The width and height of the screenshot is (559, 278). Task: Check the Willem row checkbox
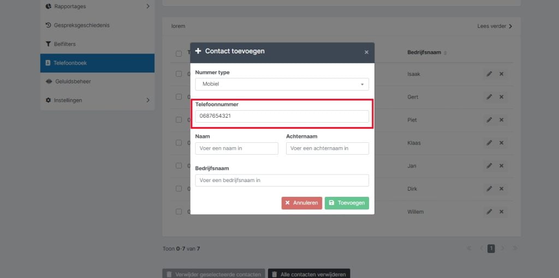[x=179, y=211]
